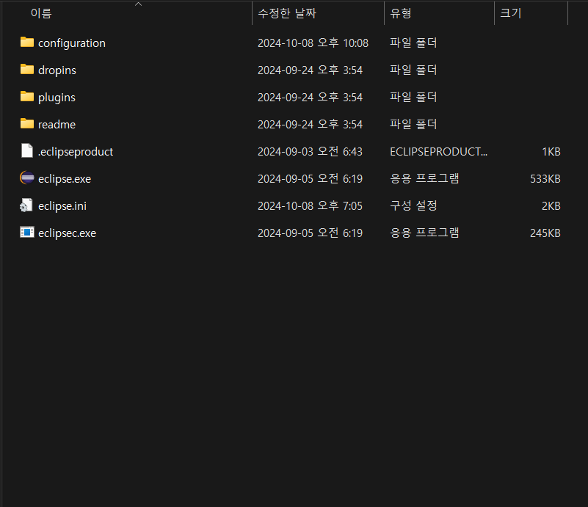Viewport: 588px width, 507px height.
Task: Click the date 2024-10-08 오후 7:05
Action: click(x=310, y=205)
